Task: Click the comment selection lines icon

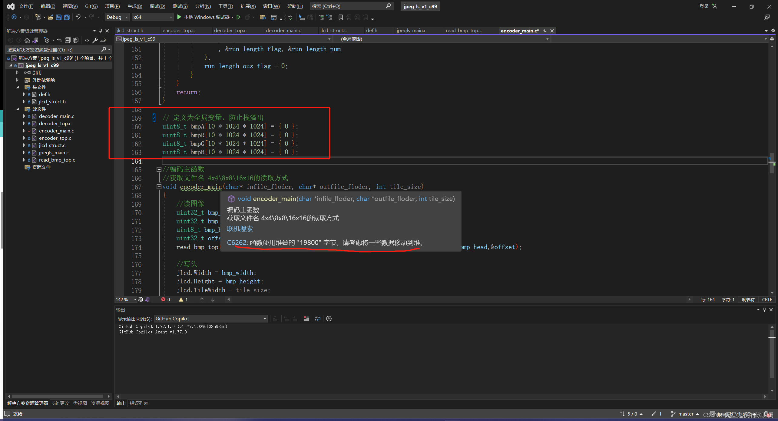Action: 321,17
